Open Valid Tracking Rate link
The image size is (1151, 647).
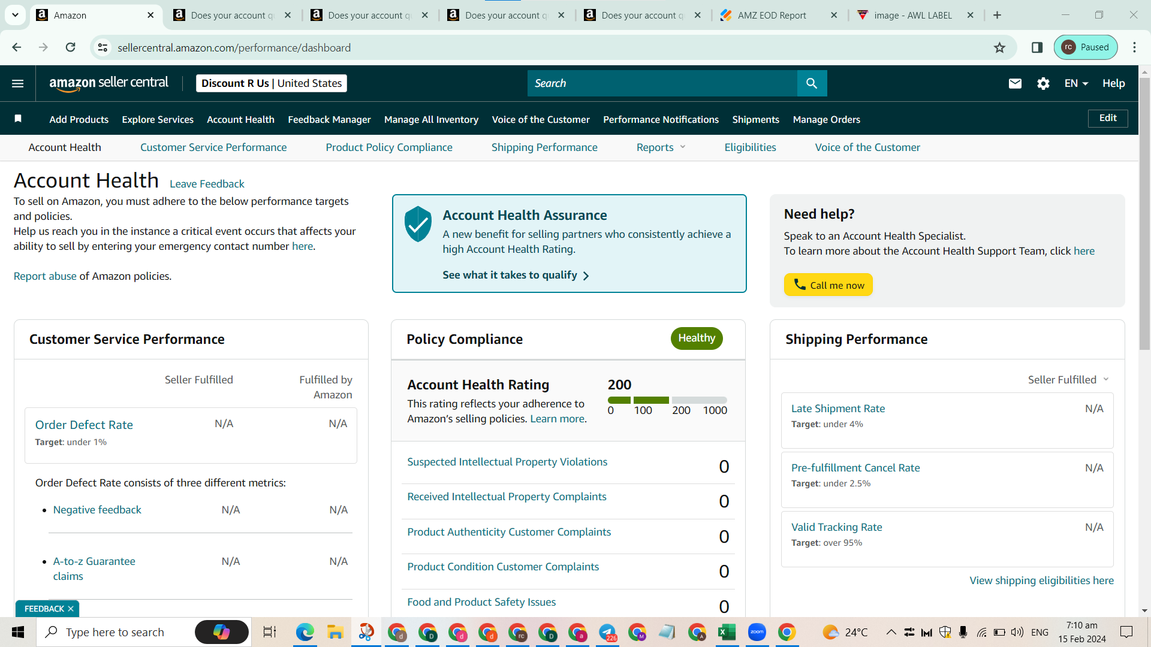tap(836, 527)
